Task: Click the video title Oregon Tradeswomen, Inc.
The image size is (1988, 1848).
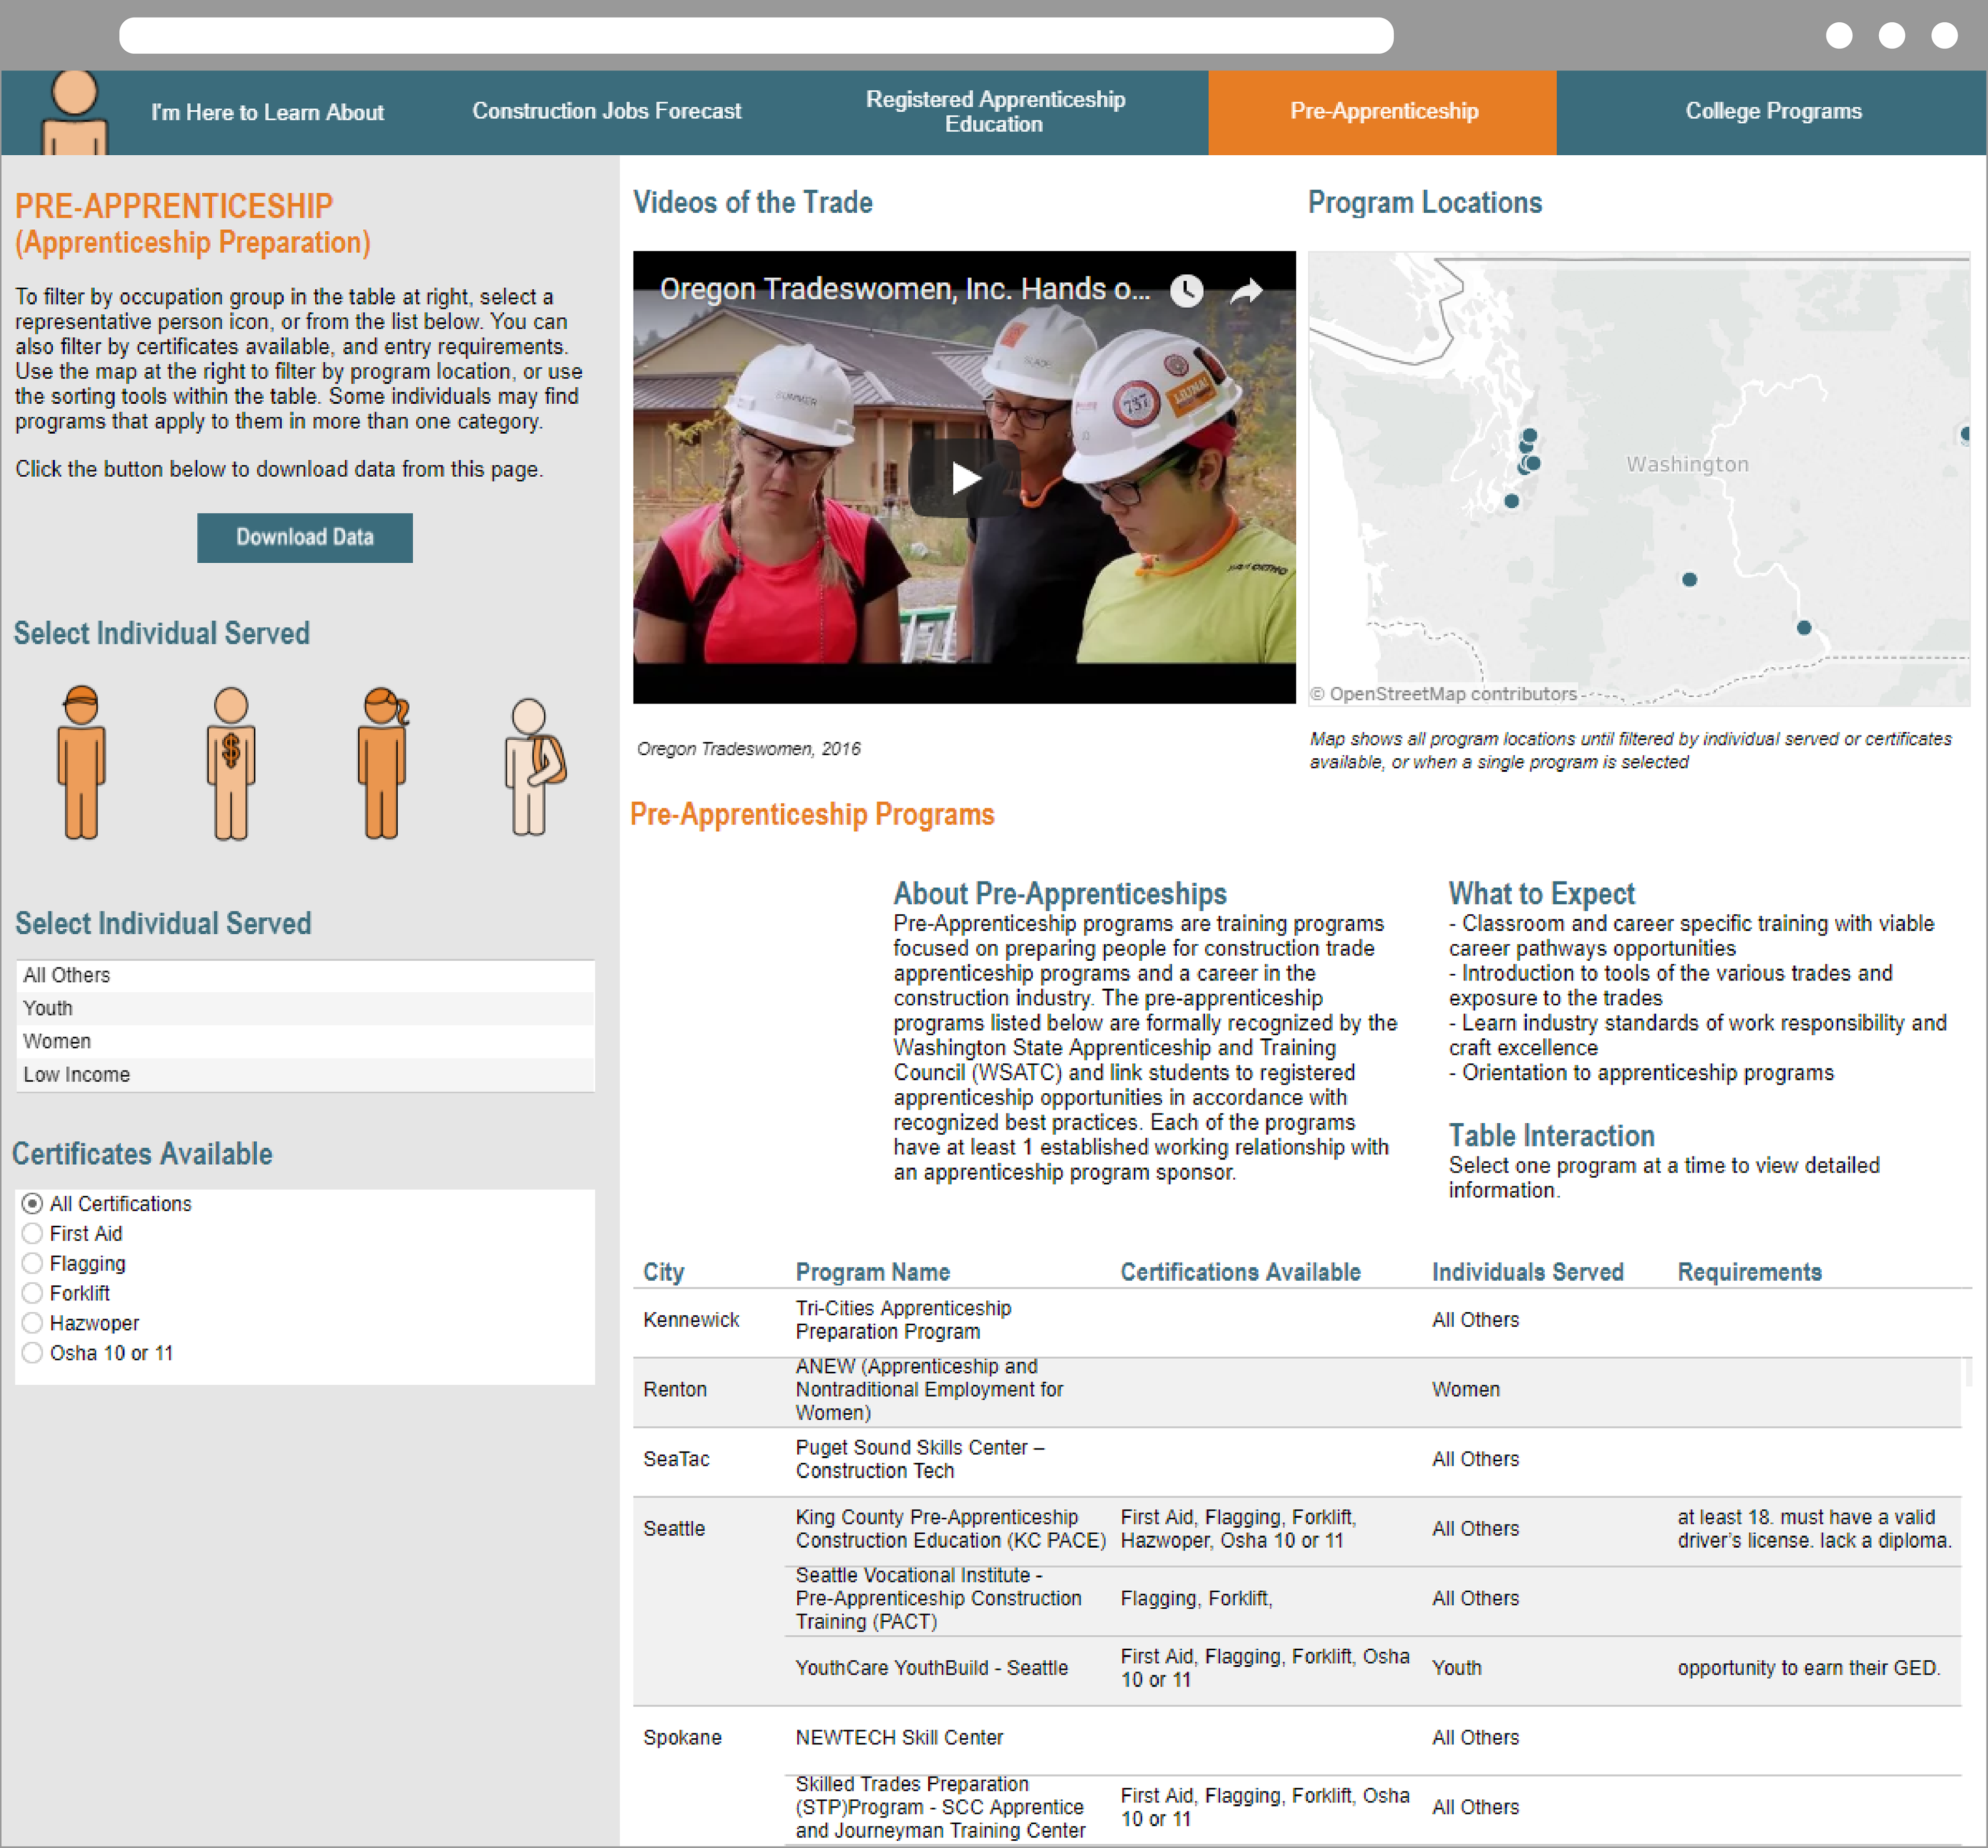Action: click(904, 289)
